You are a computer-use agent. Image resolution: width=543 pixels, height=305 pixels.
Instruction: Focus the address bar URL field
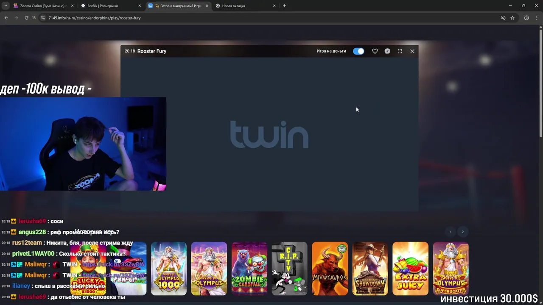tap(271, 18)
